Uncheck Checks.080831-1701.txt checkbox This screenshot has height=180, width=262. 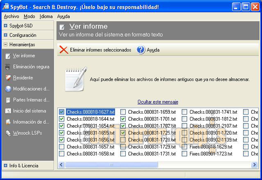pyautogui.click(x=123, y=119)
